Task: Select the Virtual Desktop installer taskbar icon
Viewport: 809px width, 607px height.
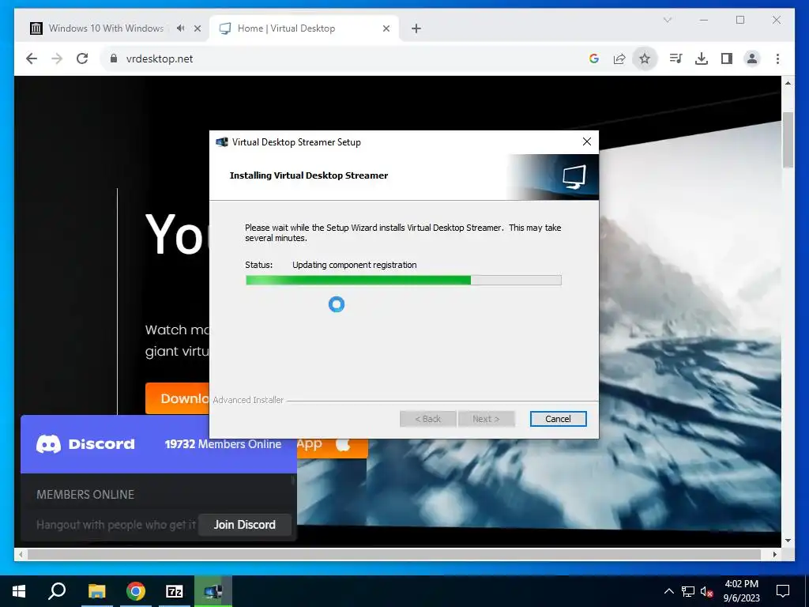Action: click(x=213, y=591)
